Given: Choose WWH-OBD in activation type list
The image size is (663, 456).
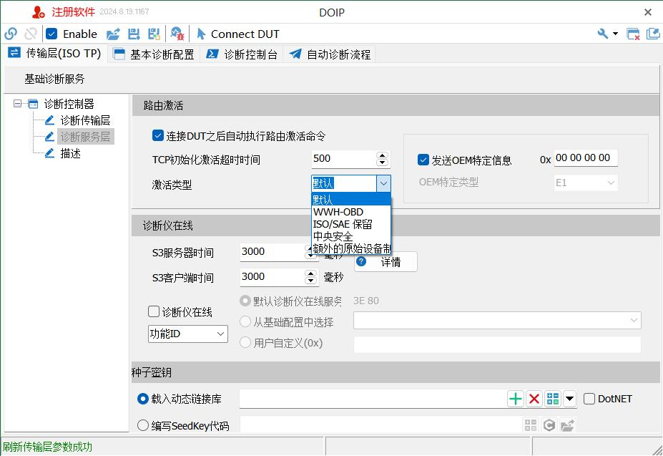Looking at the screenshot, I should (x=351, y=212).
